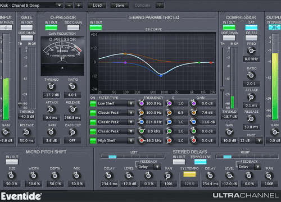This screenshot has width=281, height=202.
Task: Toggle the Gate Side Chain switch
Action: point(27,38)
